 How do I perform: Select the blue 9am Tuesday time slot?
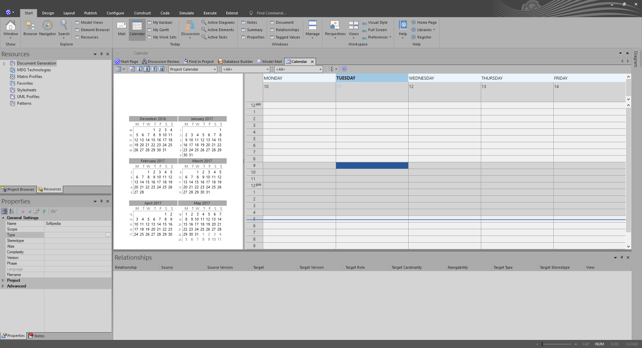click(x=372, y=165)
